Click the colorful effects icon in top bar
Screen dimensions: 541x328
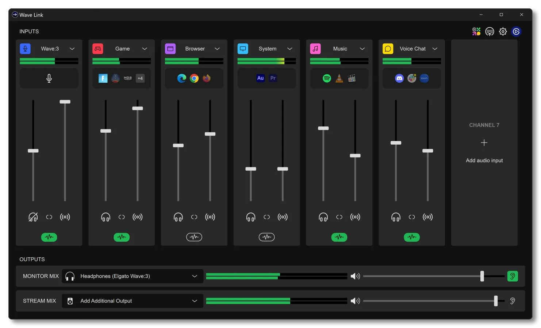[x=476, y=32]
